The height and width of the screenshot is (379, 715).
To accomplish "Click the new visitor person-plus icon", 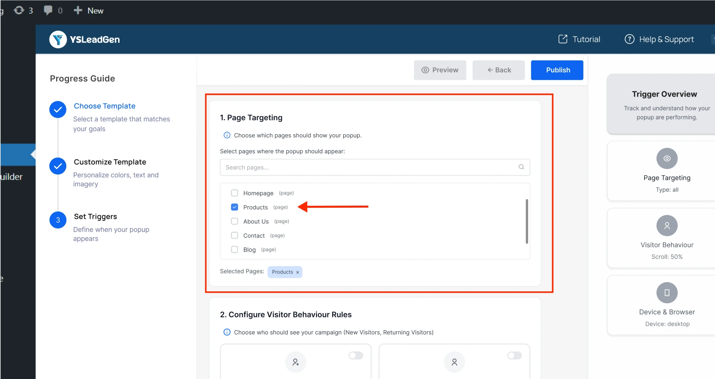I will pyautogui.click(x=295, y=362).
